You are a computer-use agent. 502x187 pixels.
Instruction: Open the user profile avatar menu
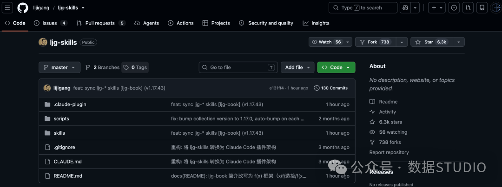(x=496, y=8)
